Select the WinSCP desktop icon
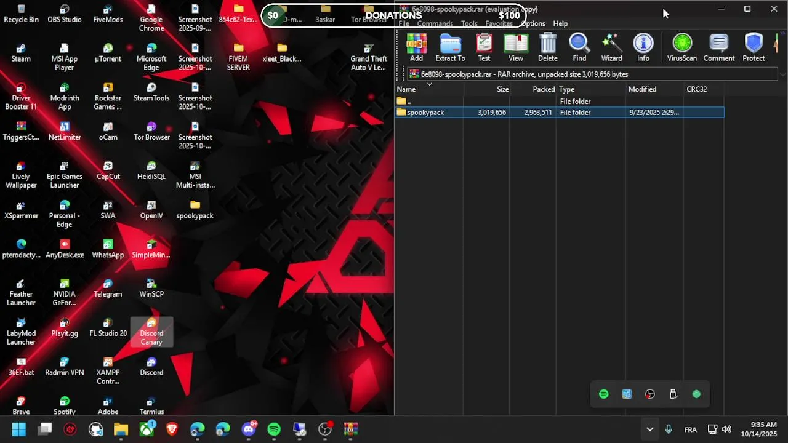Viewport: 788px width, 443px height. coord(151,288)
